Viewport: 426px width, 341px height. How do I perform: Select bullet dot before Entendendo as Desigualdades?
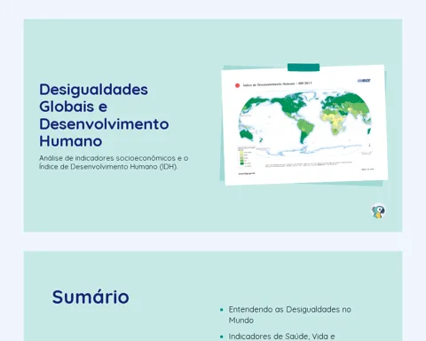222,310
